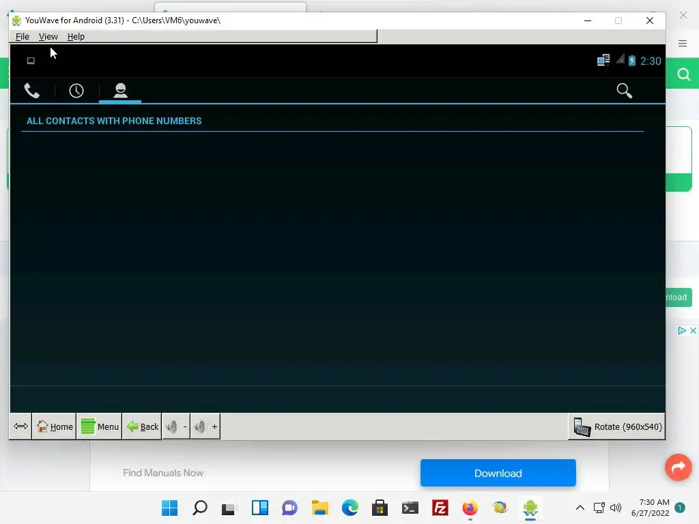The image size is (699, 524).
Task: Show hidden system tray icons chevron
Action: (x=580, y=508)
